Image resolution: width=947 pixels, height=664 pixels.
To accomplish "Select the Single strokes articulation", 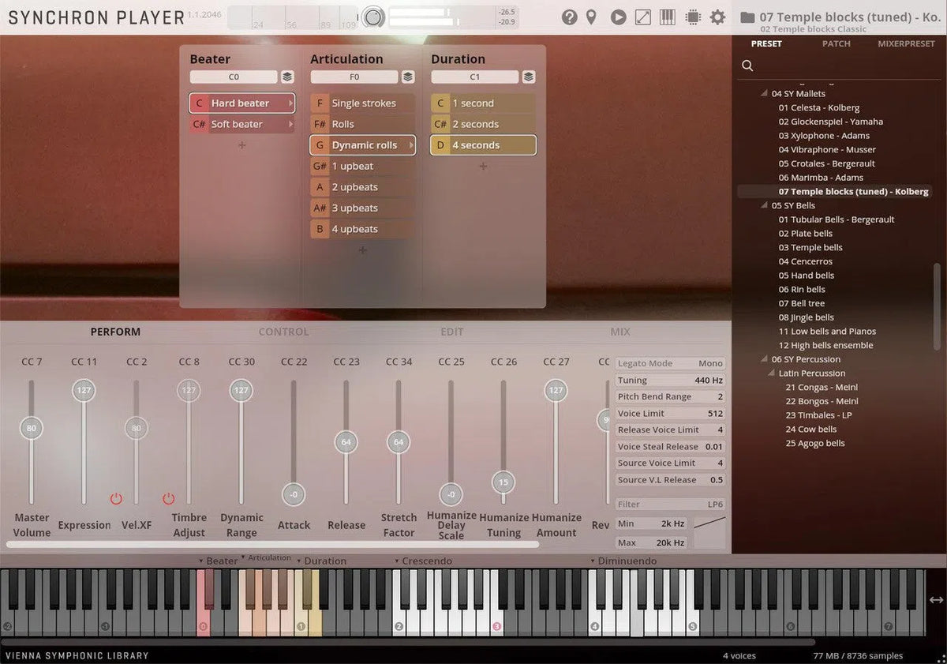I will tap(363, 103).
